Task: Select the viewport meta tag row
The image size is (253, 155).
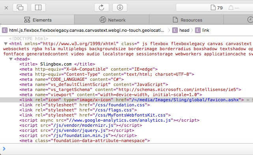Action: [111, 95]
